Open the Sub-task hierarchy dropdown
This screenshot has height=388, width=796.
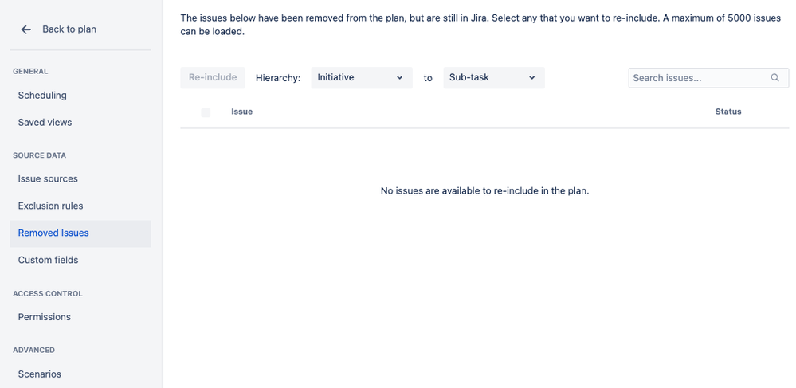click(494, 78)
